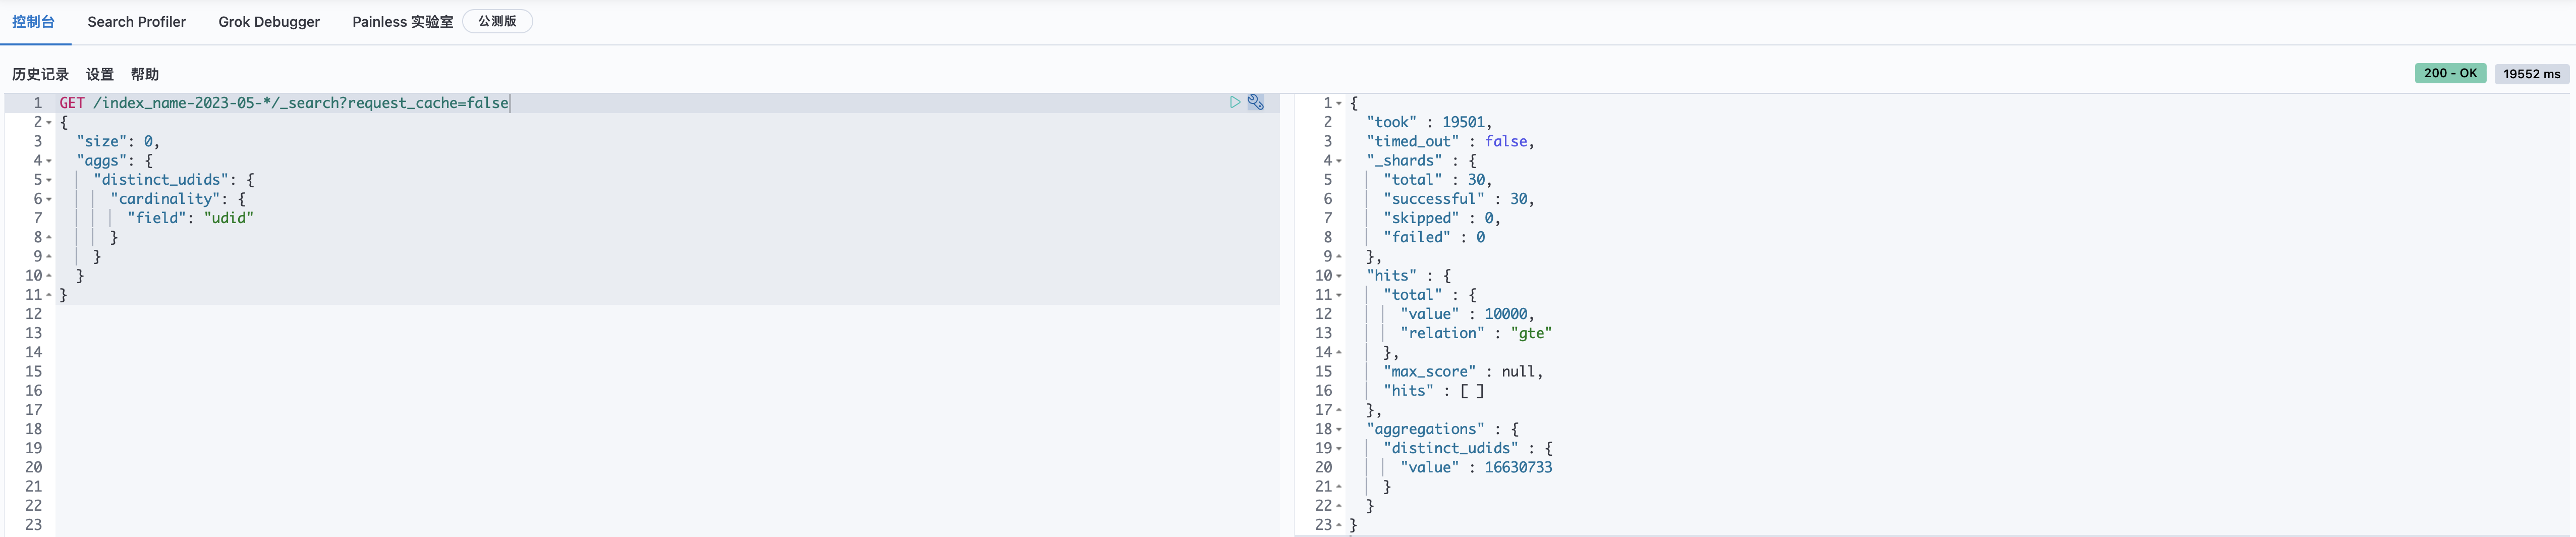Open 历史记录 history
The height and width of the screenshot is (537, 2576).
tap(40, 74)
